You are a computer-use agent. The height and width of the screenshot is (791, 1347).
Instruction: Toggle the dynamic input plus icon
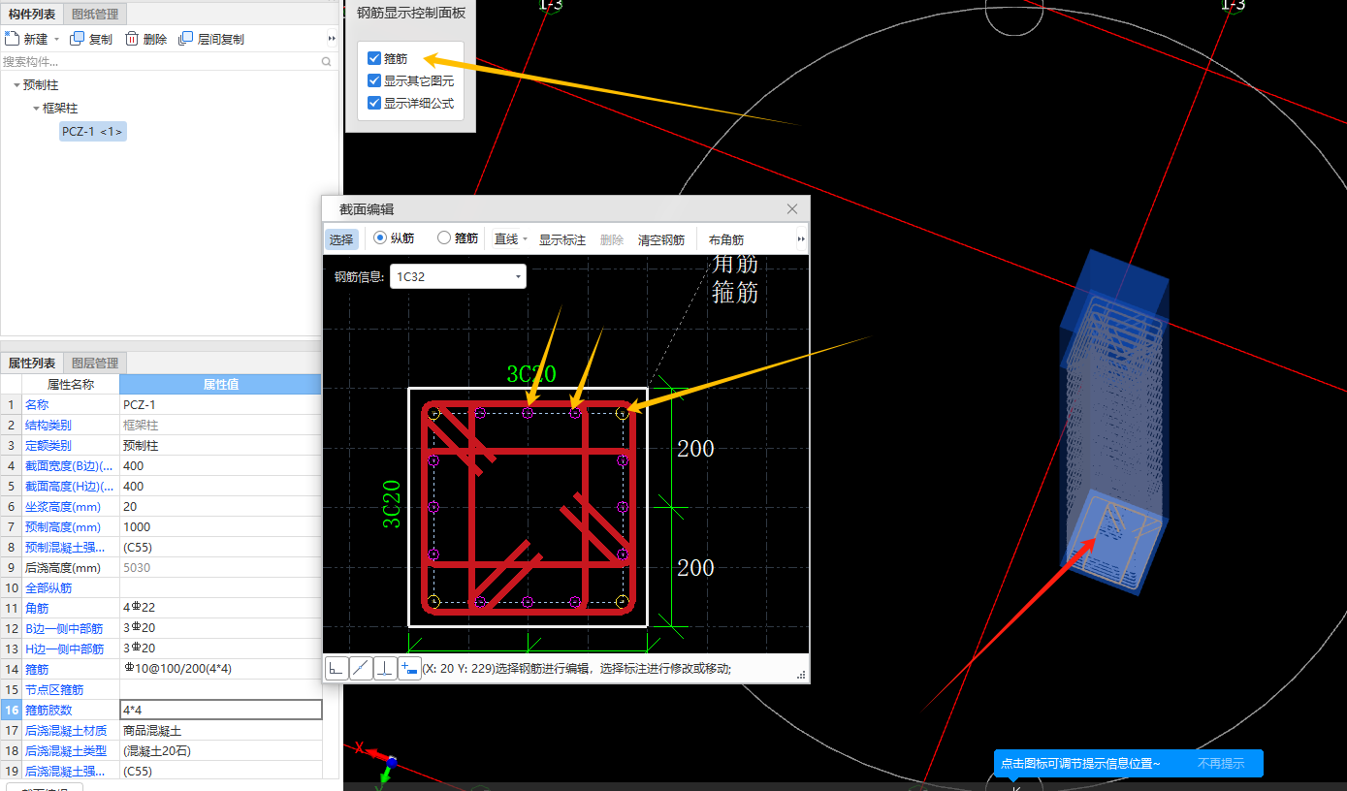409,668
